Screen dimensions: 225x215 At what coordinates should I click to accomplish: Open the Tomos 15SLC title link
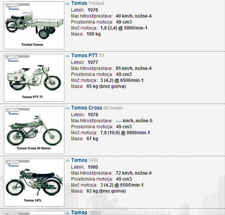[86, 212]
